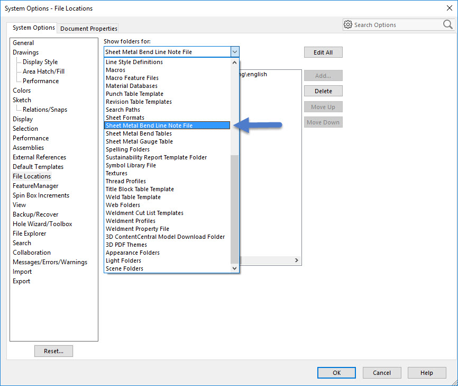Select Display Style under Drawings
The image size is (458, 386).
pyautogui.click(x=40, y=62)
